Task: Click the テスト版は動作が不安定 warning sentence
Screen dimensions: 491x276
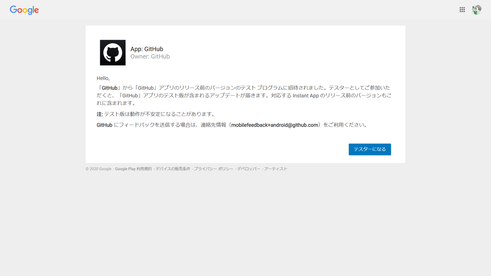Action: point(160,114)
